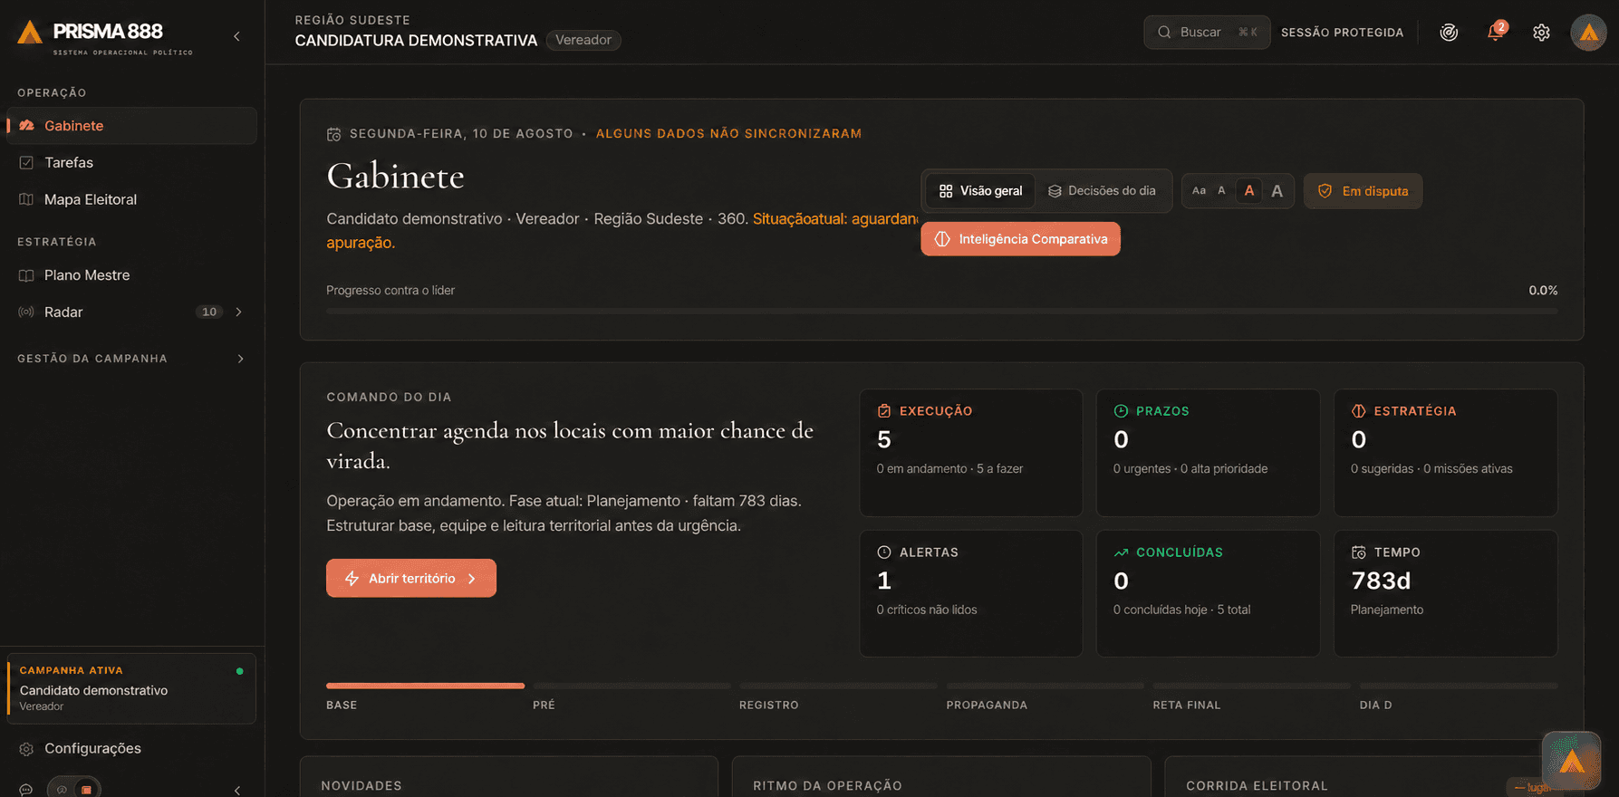The height and width of the screenshot is (797, 1619).
Task: Click the Abrir território button
Action: (x=411, y=578)
